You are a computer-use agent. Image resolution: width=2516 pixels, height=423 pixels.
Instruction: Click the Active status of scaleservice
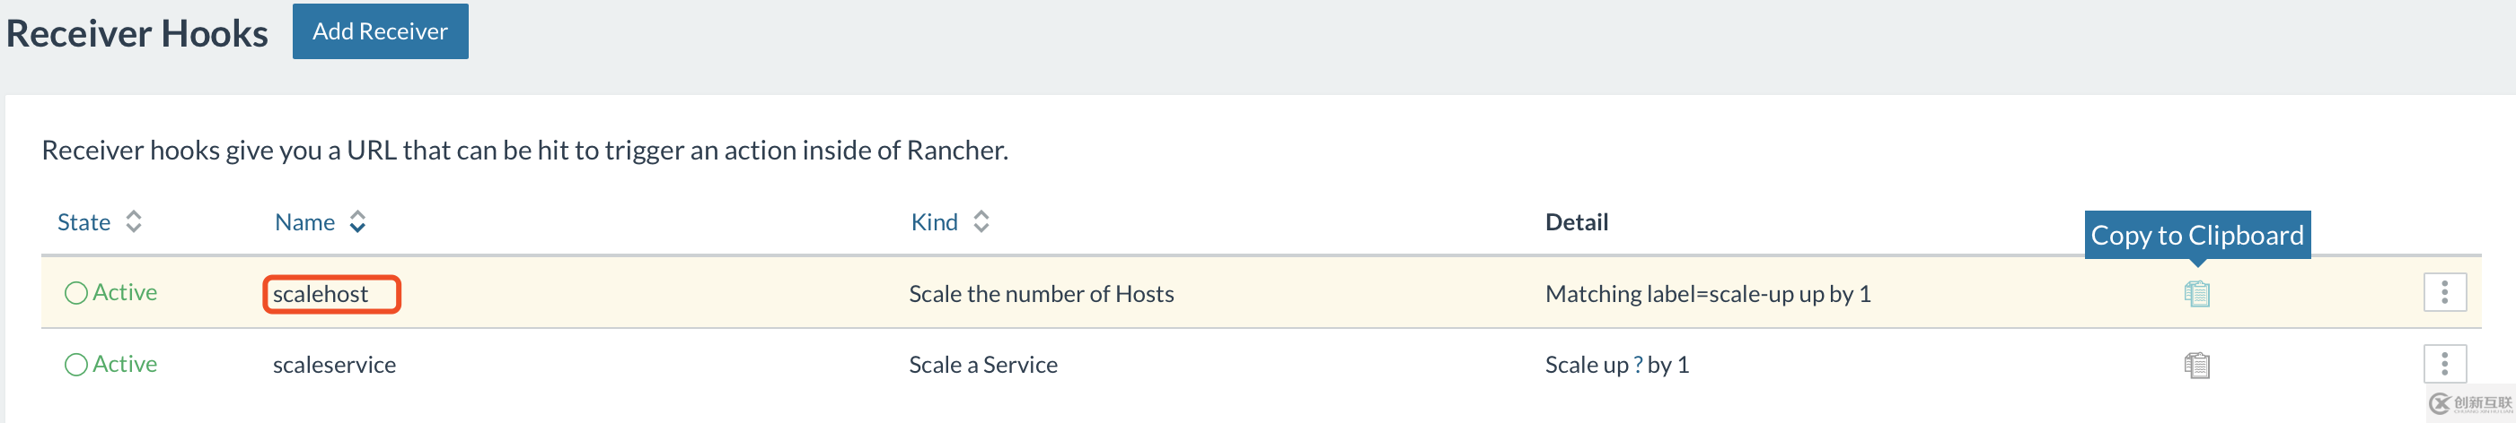click(x=125, y=365)
